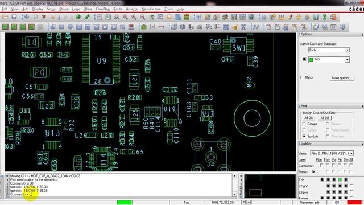Click the green pushpin icon
The image size is (364, 205).
tap(87, 17)
